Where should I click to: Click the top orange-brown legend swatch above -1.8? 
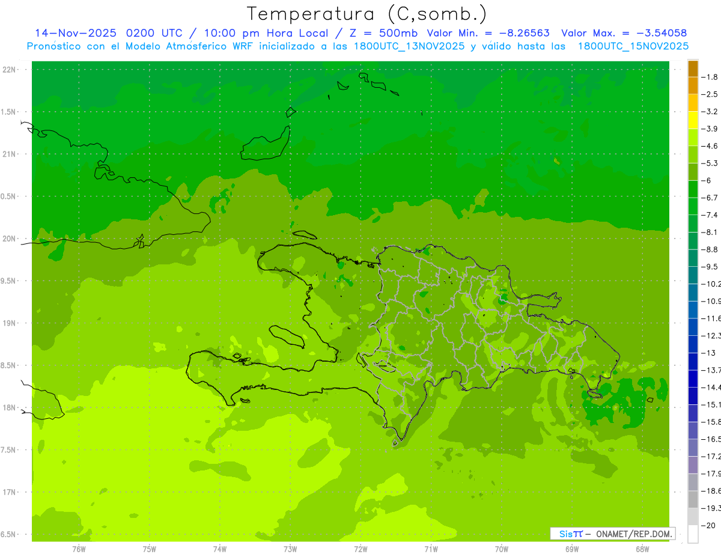tap(693, 68)
